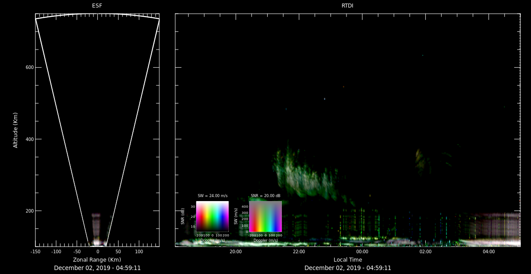
Task: Select the Zonal Range (Km) axis label
Action: pos(97,260)
